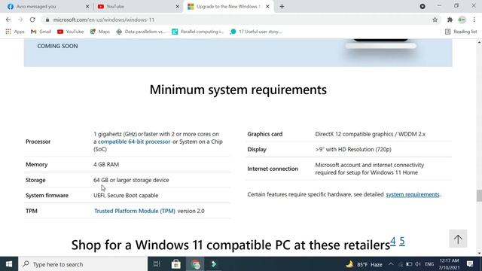Screen dimensions: 482x271
Task: Open the 85°F Haze weather widget
Action: tap(365, 264)
